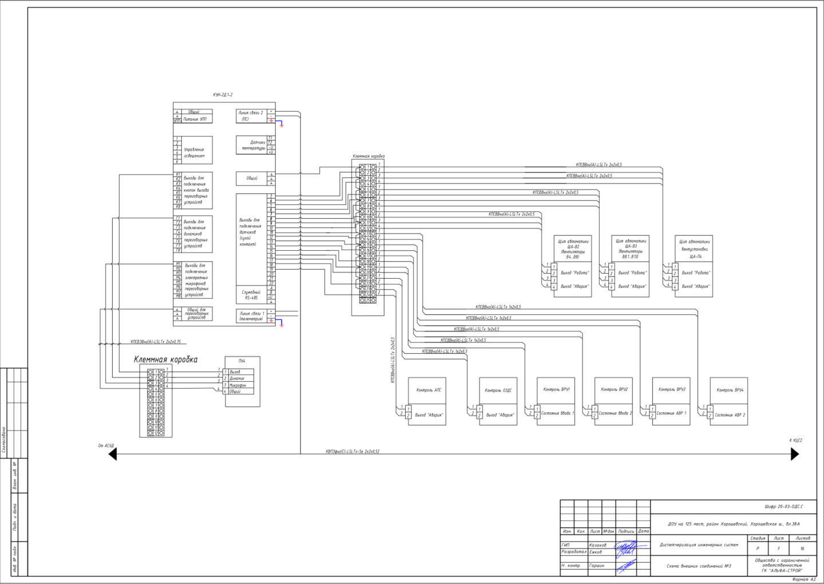Screen dimensions: 824x584
Task: Click the Щит автоматики ША-В2 panel box
Action: tap(573, 266)
